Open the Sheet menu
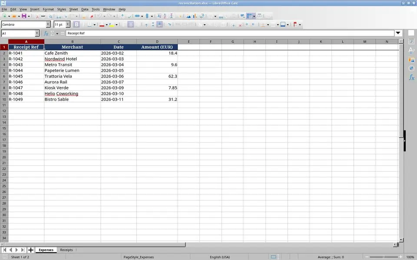Screen dimensions: 417x260 73,9
